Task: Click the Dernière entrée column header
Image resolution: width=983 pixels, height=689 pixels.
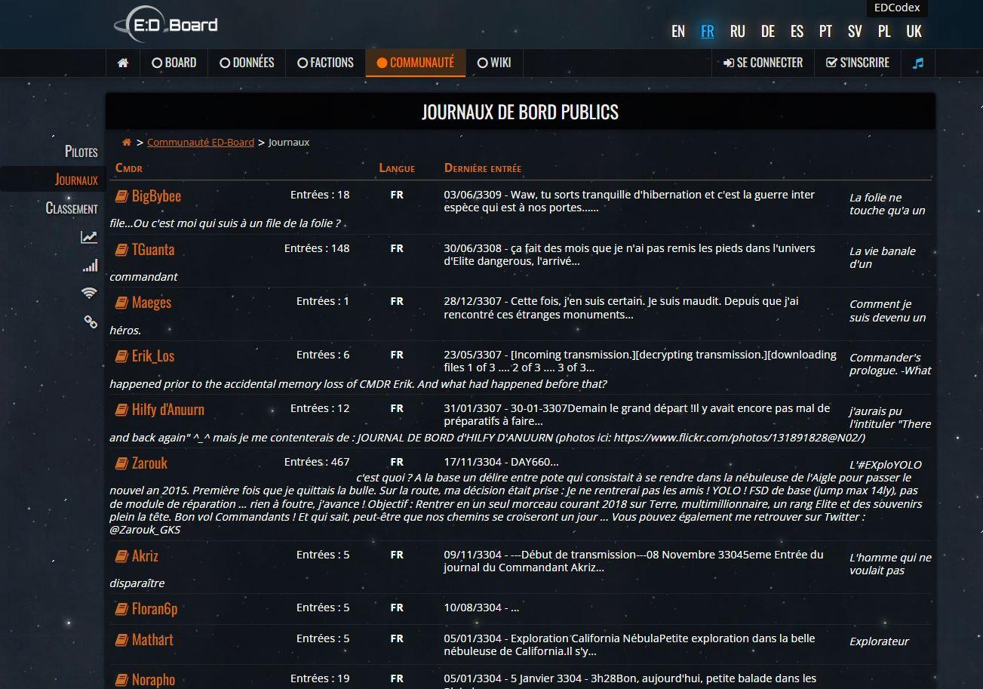Action: [483, 168]
